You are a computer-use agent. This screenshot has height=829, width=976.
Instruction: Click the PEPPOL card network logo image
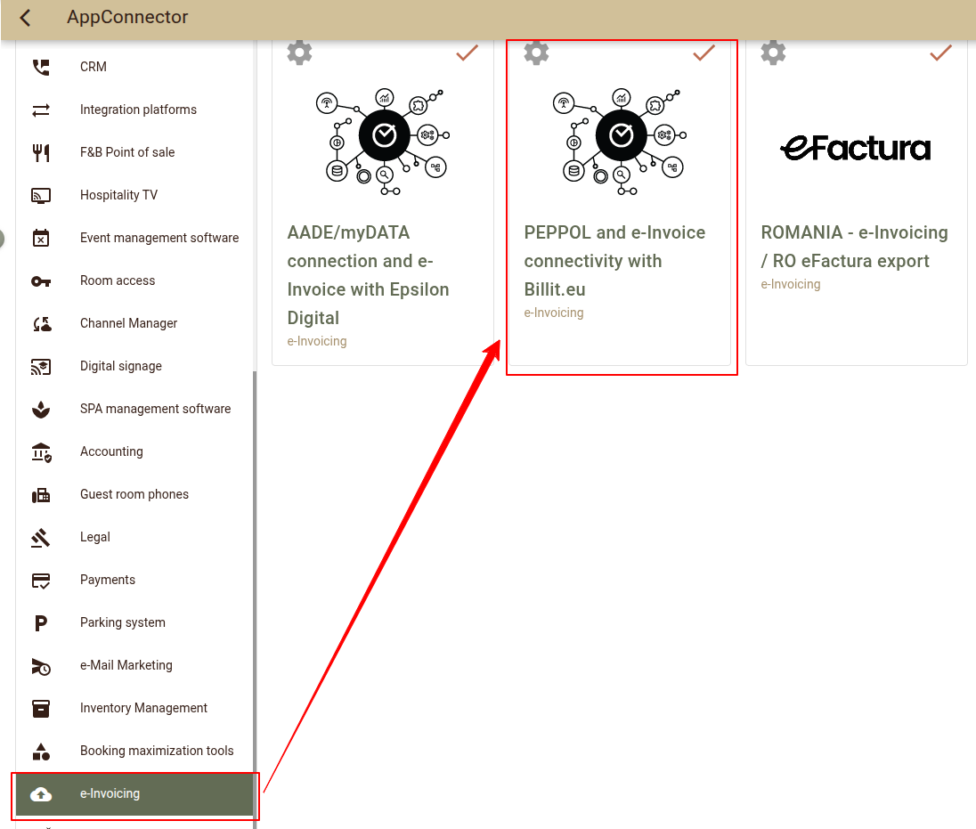pos(619,142)
